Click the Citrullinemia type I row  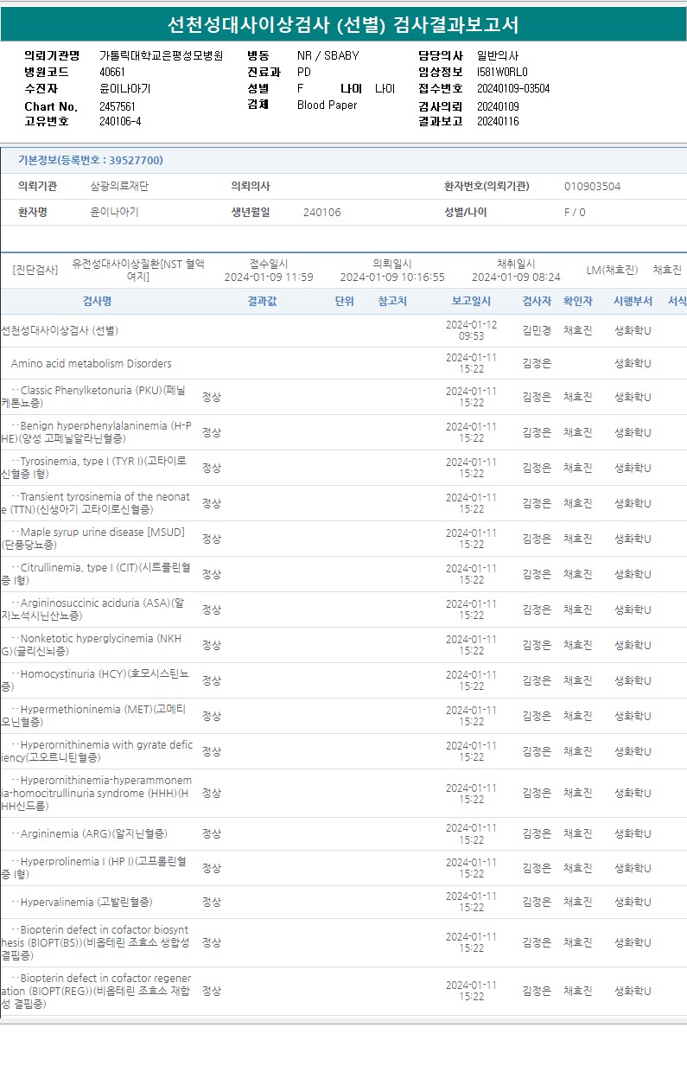(x=344, y=574)
